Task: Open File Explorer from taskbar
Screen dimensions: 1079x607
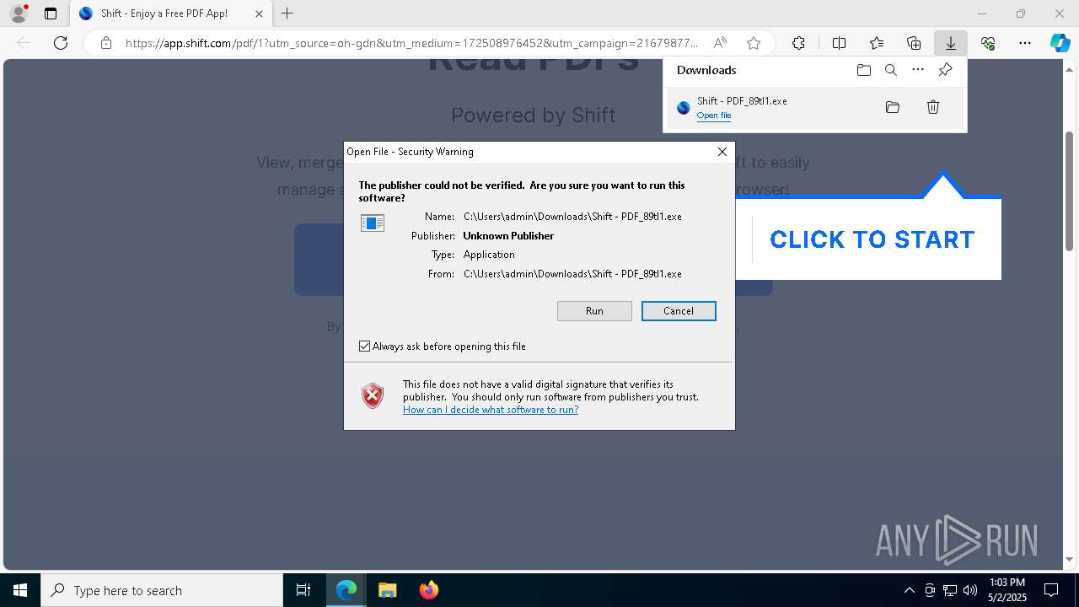Action: point(387,590)
